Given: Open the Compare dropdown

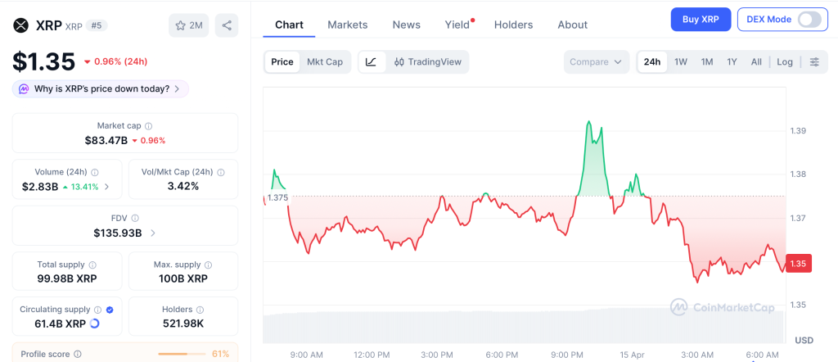Looking at the screenshot, I should [x=597, y=62].
